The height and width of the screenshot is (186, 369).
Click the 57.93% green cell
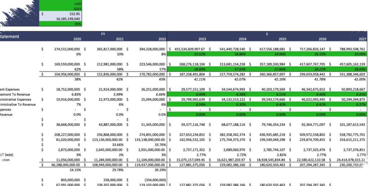pos(240,69)
